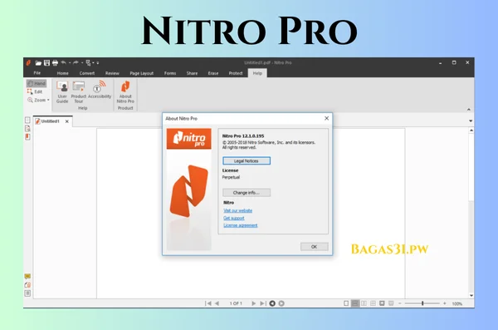This screenshot has height=330, width=498.
Task: Click About Nitro Pro ribbon button
Action: (125, 91)
